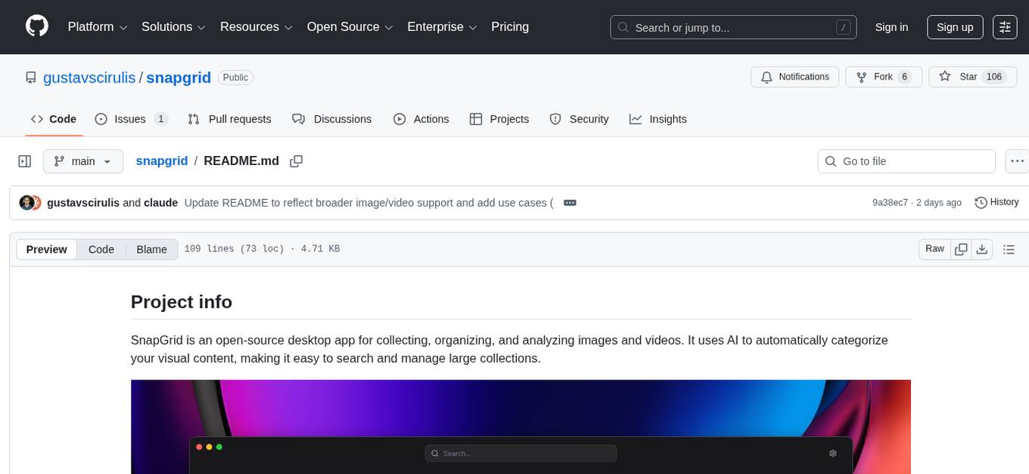This screenshot has width=1029, height=474.
Task: Open the Issues tab
Action: (x=131, y=119)
